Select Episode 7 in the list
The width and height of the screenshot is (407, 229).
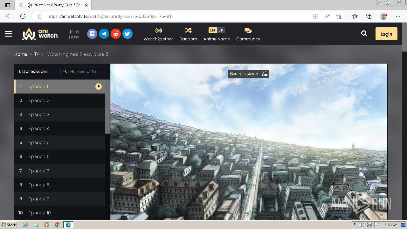(59, 171)
